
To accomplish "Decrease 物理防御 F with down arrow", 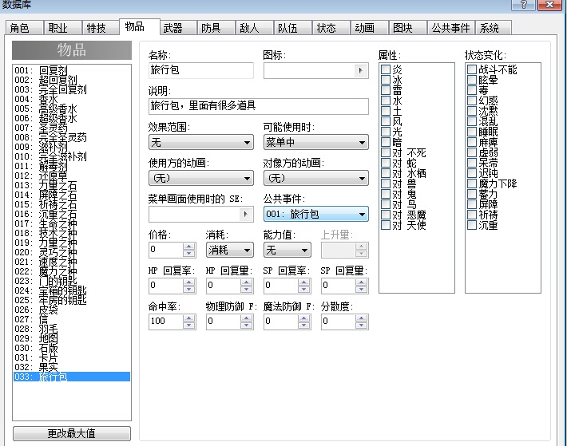I will pyautogui.click(x=246, y=325).
